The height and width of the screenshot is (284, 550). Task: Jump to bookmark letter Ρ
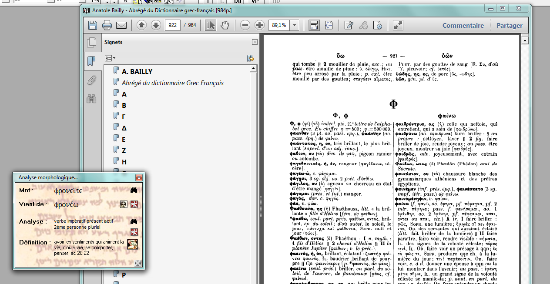pos(124,275)
